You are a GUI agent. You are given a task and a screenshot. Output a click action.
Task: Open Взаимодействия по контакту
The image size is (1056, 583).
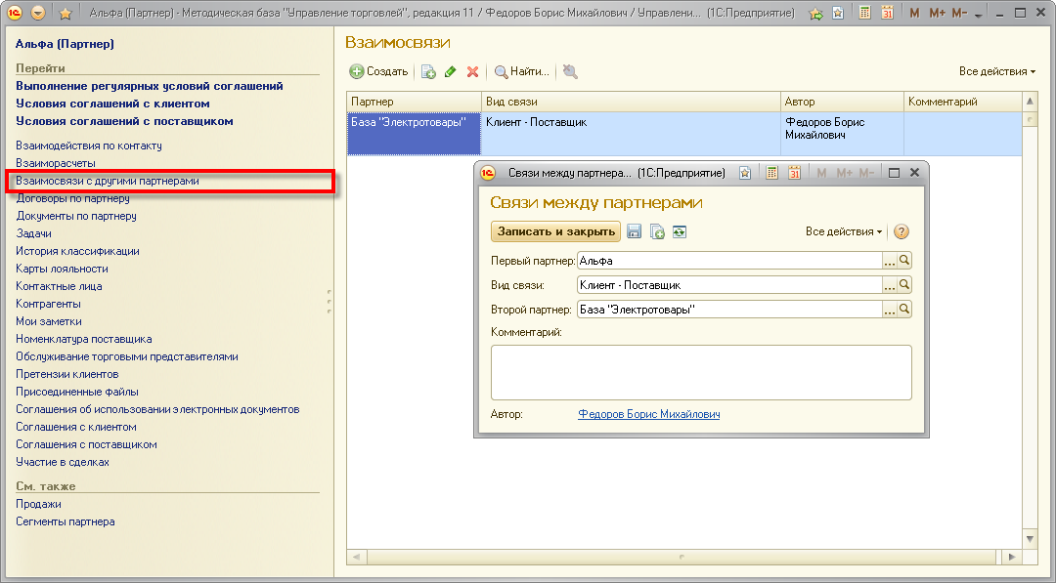pyautogui.click(x=89, y=146)
